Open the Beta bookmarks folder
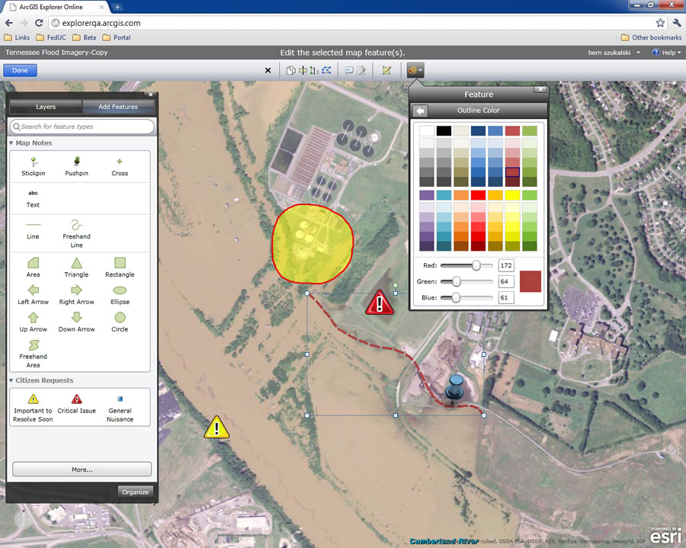The image size is (686, 548). tap(85, 37)
